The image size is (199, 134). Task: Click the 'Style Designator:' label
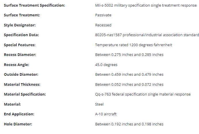coord(20,25)
